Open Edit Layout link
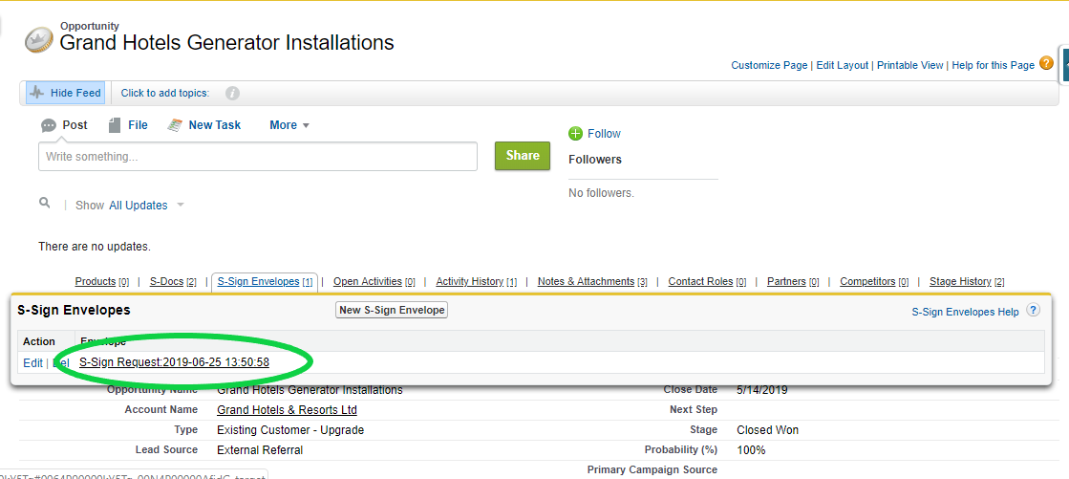 (843, 66)
